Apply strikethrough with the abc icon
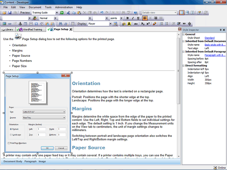Image resolution: width=227 pixels, height=170 pixels. pos(135,24)
